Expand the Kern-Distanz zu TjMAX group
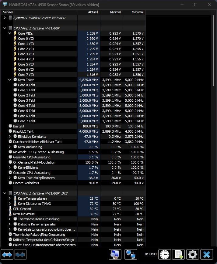Screen dimensions: 217x264 [10, 204]
